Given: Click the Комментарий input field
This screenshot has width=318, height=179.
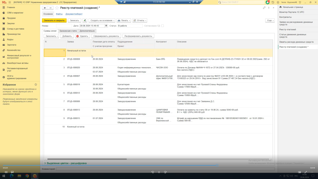Looking at the screenshot, I should (165, 169).
